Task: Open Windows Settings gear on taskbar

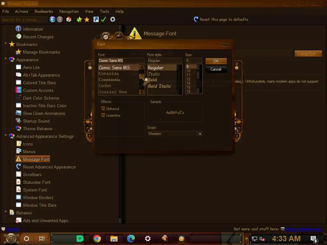Action: [x=148, y=239]
